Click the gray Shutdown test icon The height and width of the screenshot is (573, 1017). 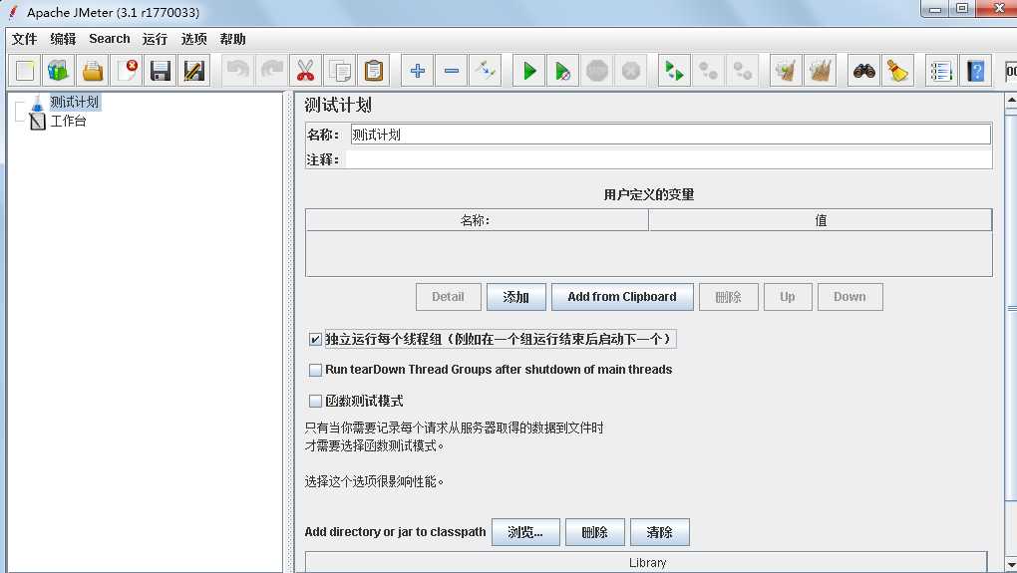click(x=631, y=70)
